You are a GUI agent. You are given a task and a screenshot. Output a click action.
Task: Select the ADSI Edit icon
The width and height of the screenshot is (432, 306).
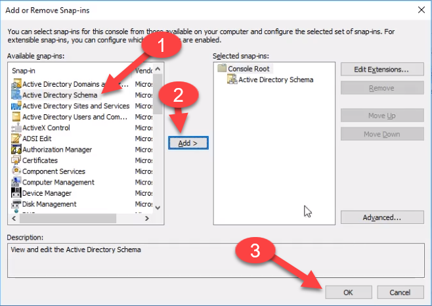coord(16,139)
